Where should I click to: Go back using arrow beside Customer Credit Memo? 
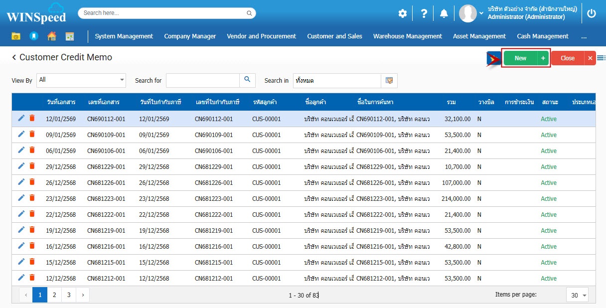coord(14,58)
